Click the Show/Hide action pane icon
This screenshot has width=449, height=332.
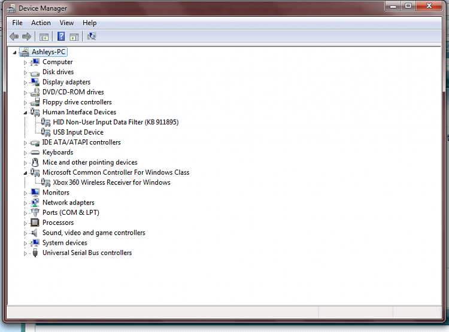74,36
